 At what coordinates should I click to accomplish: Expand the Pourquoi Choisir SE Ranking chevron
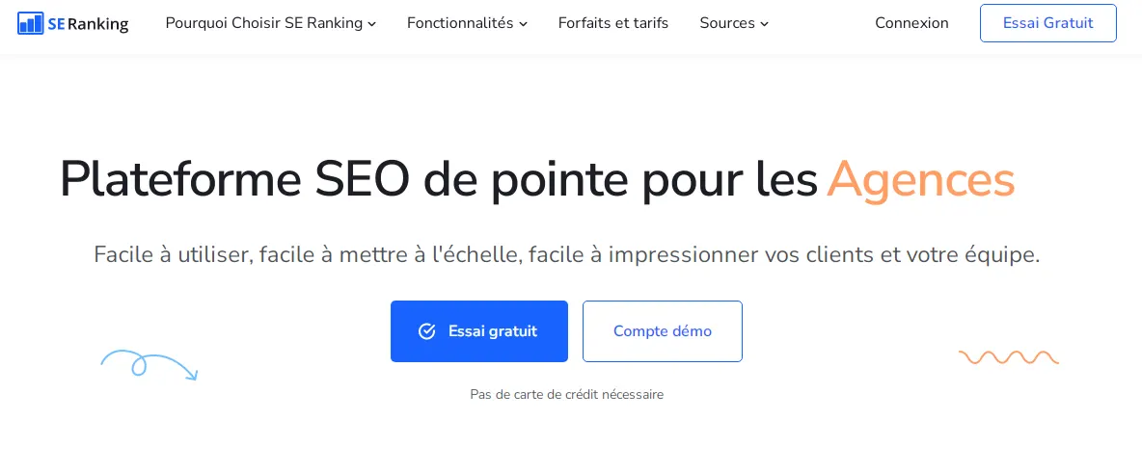[x=372, y=24]
